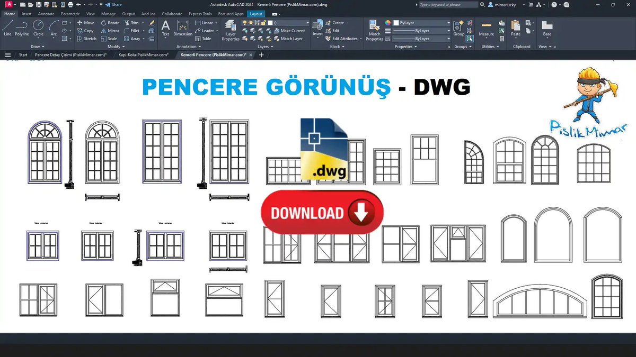Click the white layer color swatch

pos(271,23)
